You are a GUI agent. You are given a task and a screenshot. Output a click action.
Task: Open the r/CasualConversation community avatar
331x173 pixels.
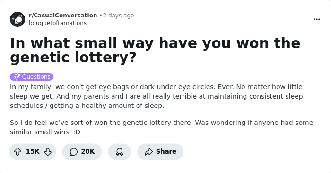tap(17, 19)
